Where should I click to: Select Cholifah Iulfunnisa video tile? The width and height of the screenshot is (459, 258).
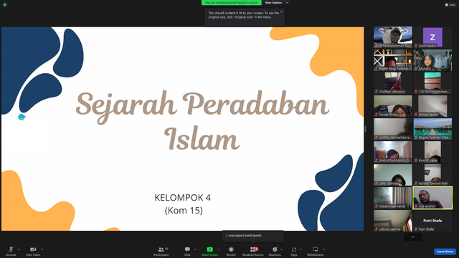[393, 83]
